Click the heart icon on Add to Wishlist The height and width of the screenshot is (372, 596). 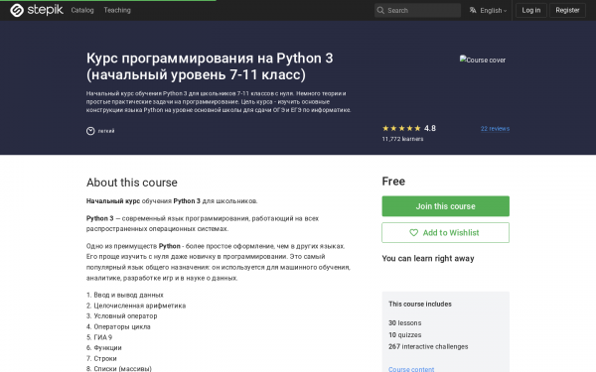pos(413,233)
